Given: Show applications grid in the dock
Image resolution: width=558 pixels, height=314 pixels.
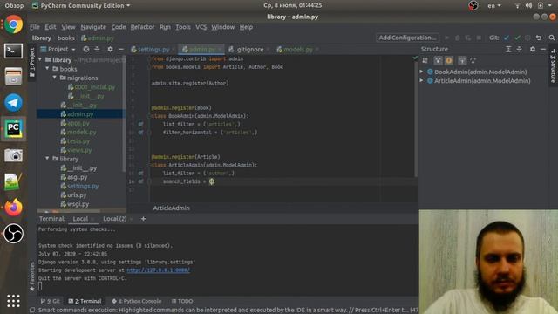Looking at the screenshot, I should (14, 301).
